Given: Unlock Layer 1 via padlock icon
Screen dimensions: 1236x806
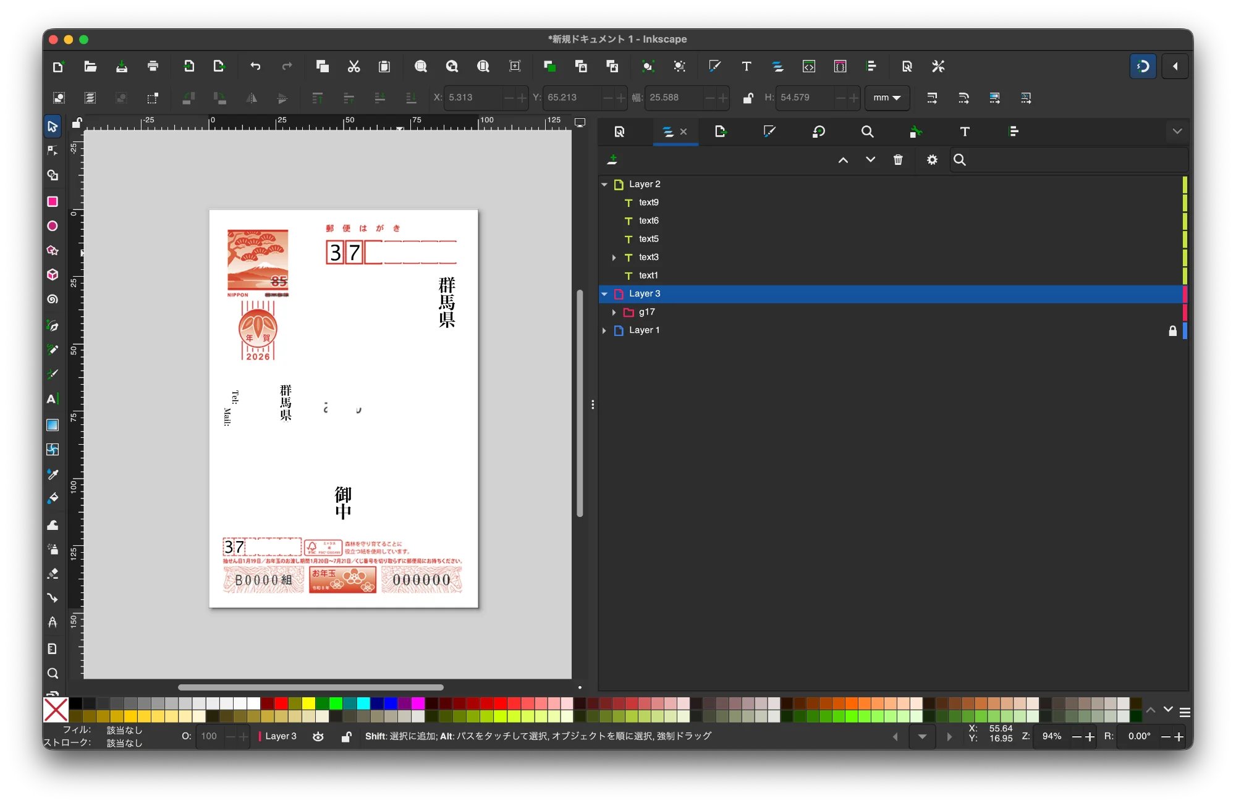Looking at the screenshot, I should pyautogui.click(x=1172, y=330).
